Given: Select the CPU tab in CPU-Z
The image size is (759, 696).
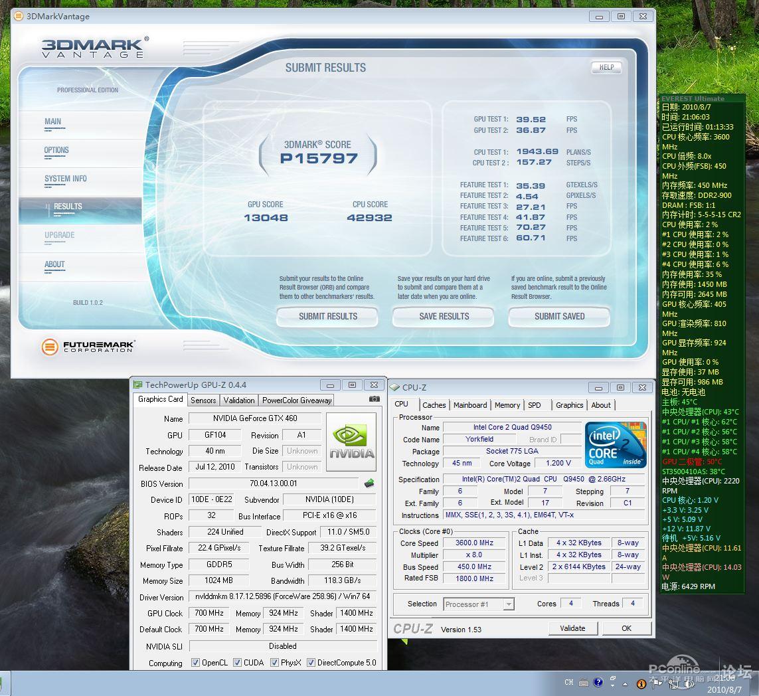Looking at the screenshot, I should click(x=401, y=404).
